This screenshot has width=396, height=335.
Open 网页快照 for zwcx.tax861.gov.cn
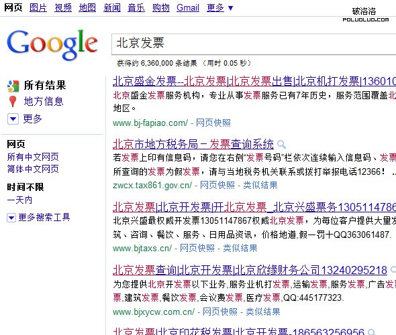point(217,186)
